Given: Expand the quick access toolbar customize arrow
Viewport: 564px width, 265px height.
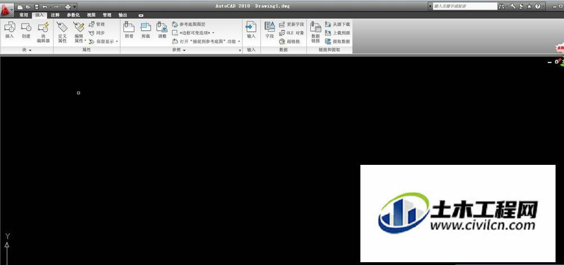Looking at the screenshot, I should pyautogui.click(x=74, y=7).
